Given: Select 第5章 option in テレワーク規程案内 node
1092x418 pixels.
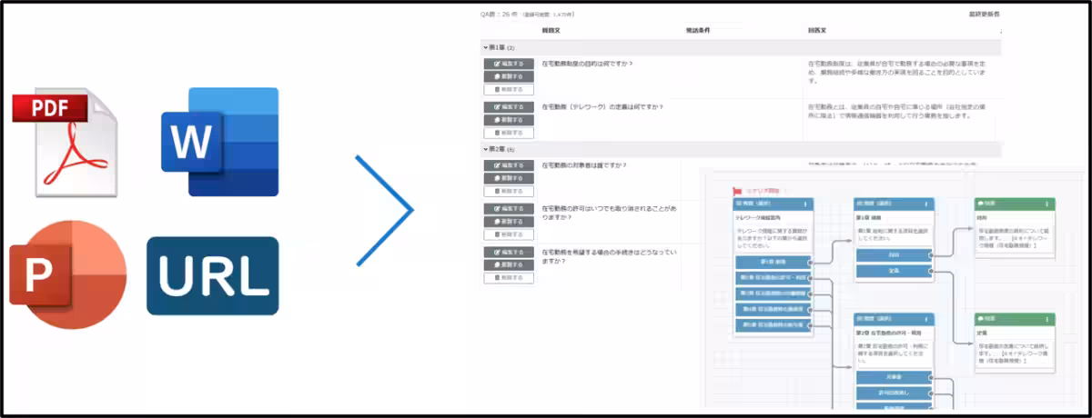Looking at the screenshot, I should (771, 325).
